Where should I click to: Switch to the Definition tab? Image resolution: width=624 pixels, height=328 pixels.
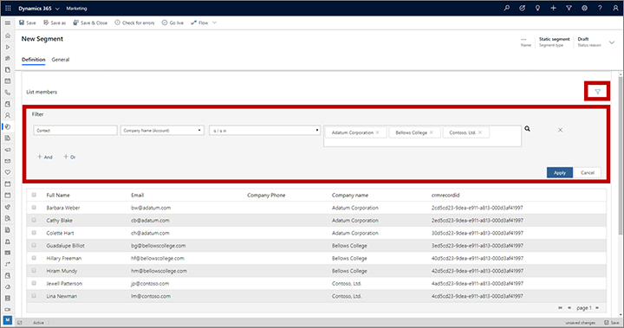[x=34, y=60]
